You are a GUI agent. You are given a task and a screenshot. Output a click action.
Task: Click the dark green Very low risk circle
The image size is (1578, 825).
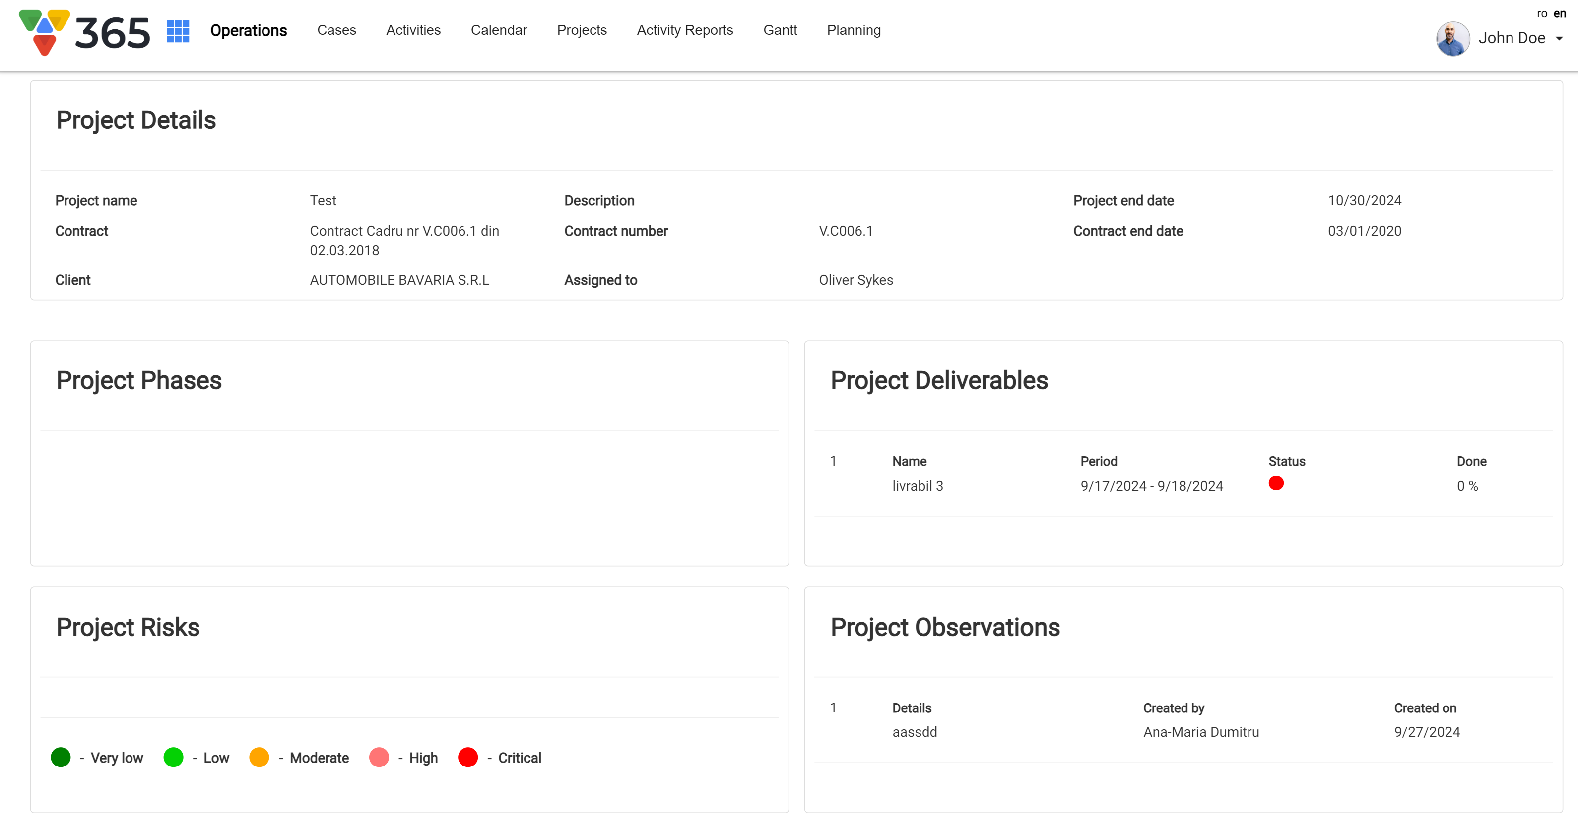[61, 757]
